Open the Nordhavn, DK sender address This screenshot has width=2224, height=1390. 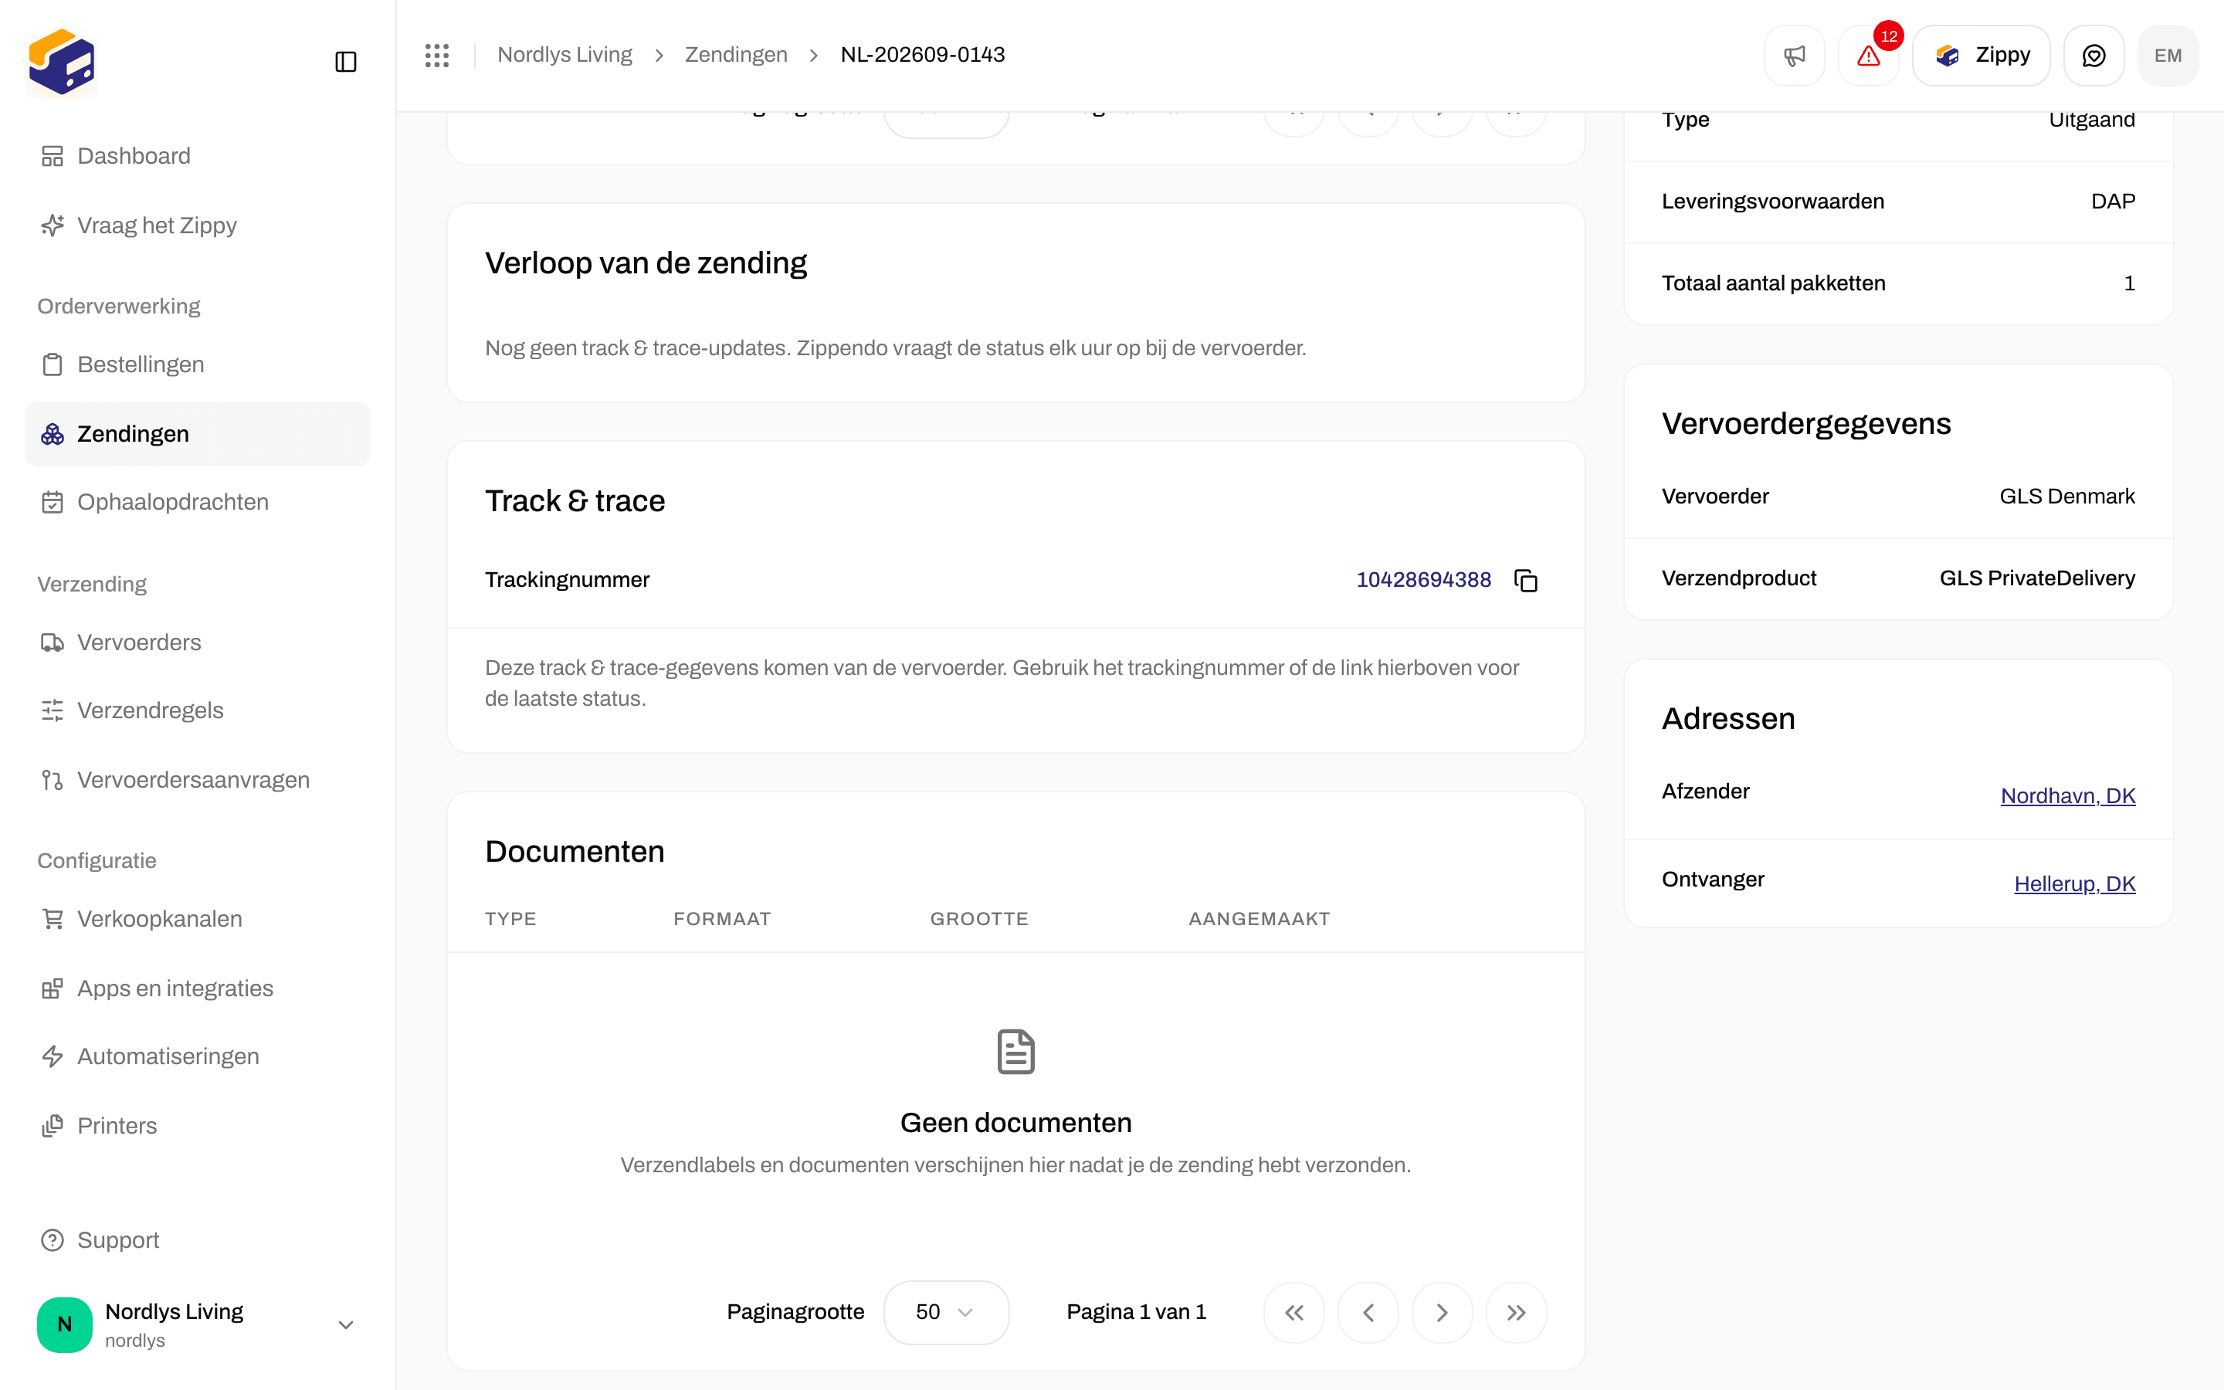tap(2068, 796)
